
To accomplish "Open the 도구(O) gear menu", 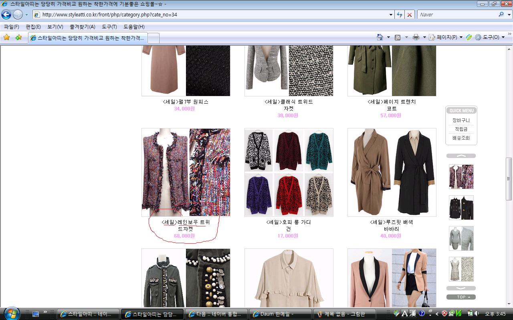I will (490, 37).
